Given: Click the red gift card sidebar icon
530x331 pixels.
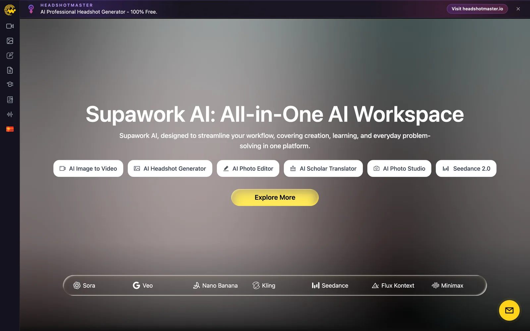Looking at the screenshot, I should click(x=10, y=129).
